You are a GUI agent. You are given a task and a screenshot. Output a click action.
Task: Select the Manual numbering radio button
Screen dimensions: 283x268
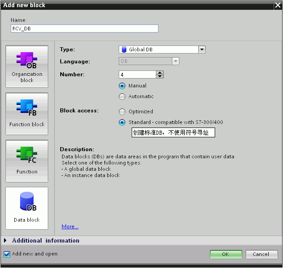122,86
